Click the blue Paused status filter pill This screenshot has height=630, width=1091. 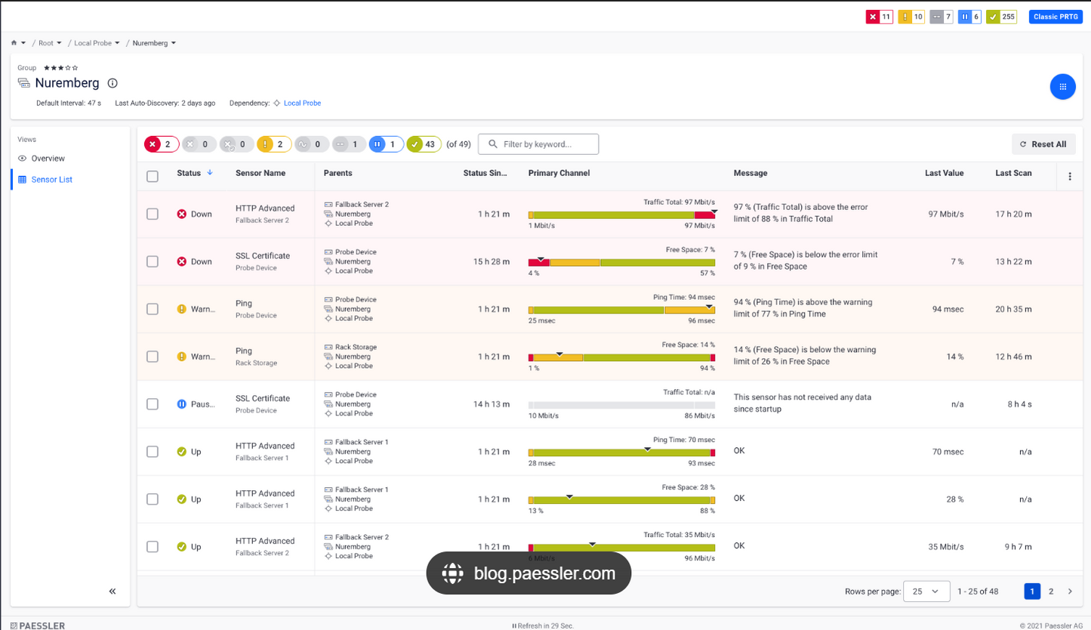click(x=386, y=144)
